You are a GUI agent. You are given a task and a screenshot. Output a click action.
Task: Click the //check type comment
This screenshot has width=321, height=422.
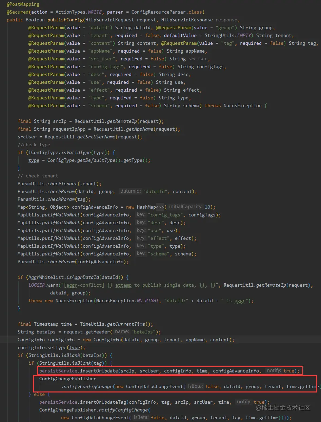pyautogui.click(x=34, y=145)
